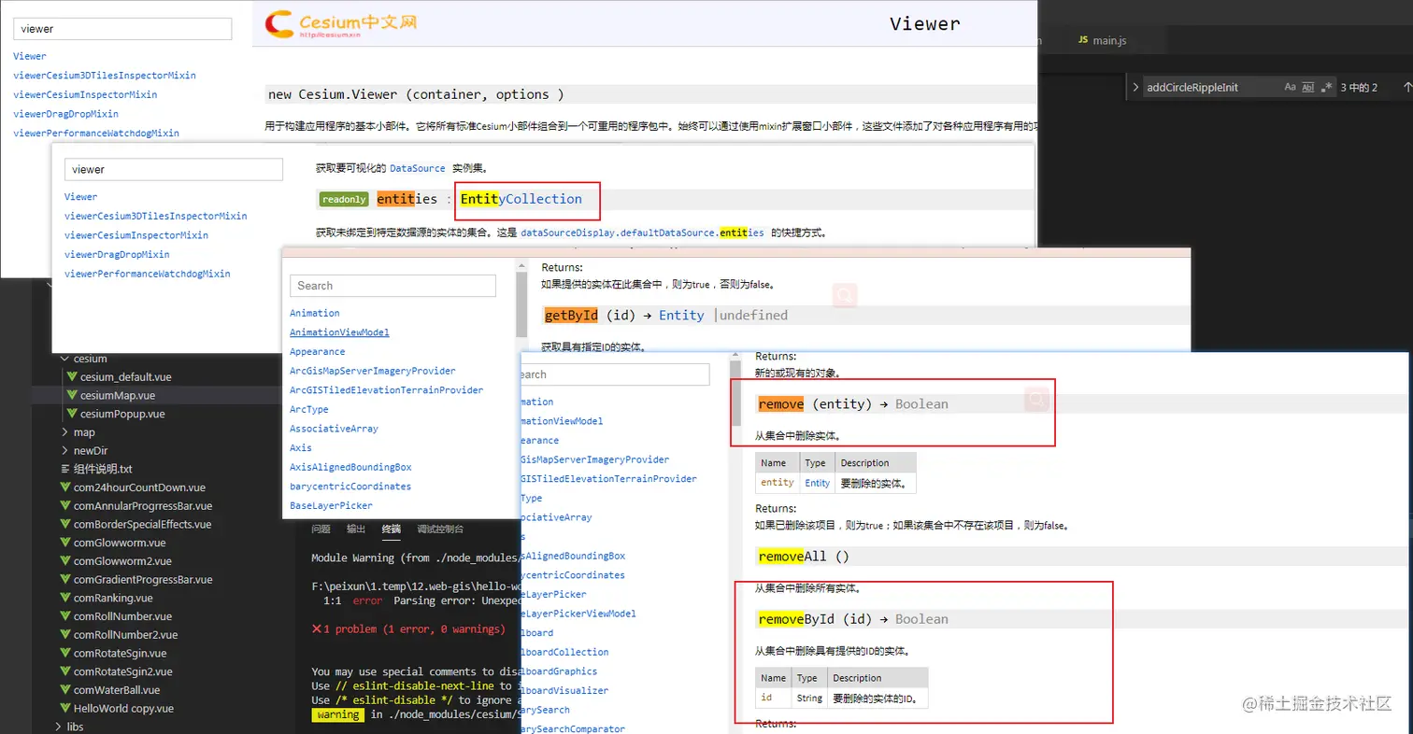Open BillboardCollection in the class list

[x=565, y=652]
